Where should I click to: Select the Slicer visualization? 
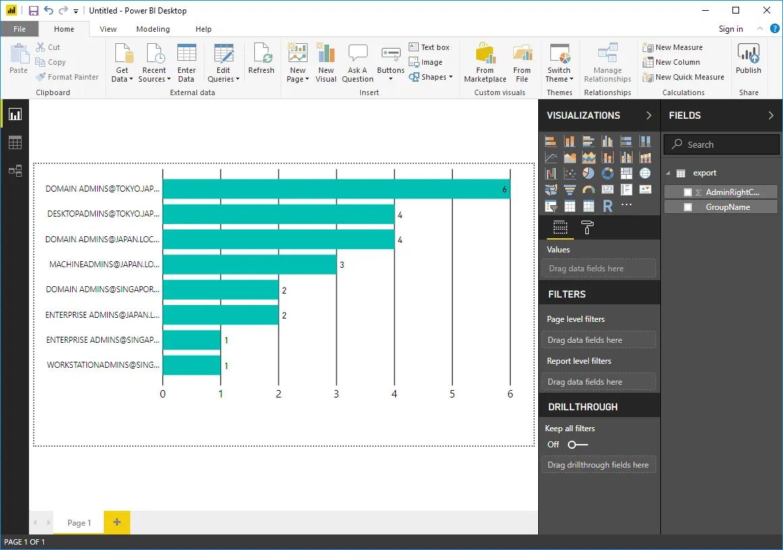click(x=551, y=206)
